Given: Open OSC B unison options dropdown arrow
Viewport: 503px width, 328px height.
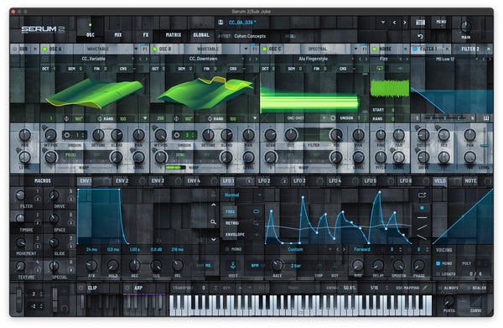Looking at the screenshot, I should pyautogui.click(x=255, y=118).
